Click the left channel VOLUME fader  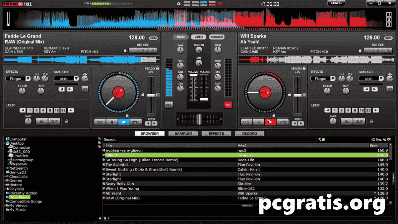193,75
